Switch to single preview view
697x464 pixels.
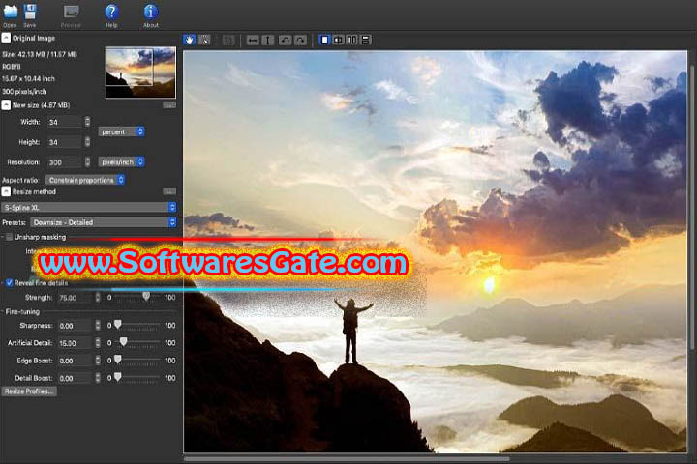click(x=324, y=40)
